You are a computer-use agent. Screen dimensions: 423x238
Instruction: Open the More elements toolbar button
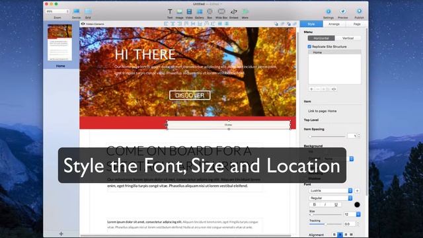245,13
